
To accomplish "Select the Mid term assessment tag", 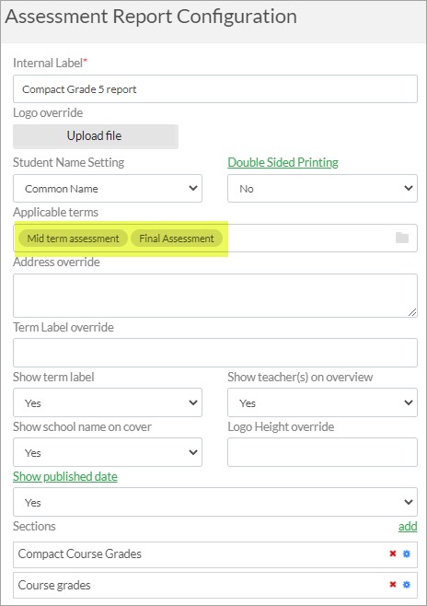I will 73,239.
